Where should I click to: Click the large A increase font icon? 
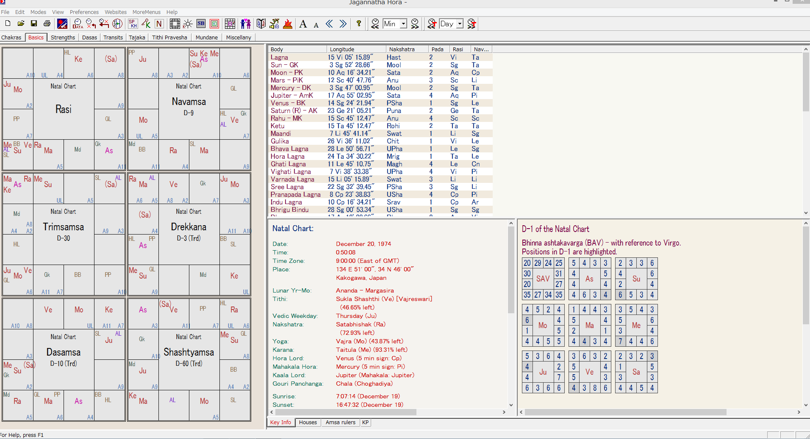coord(303,24)
